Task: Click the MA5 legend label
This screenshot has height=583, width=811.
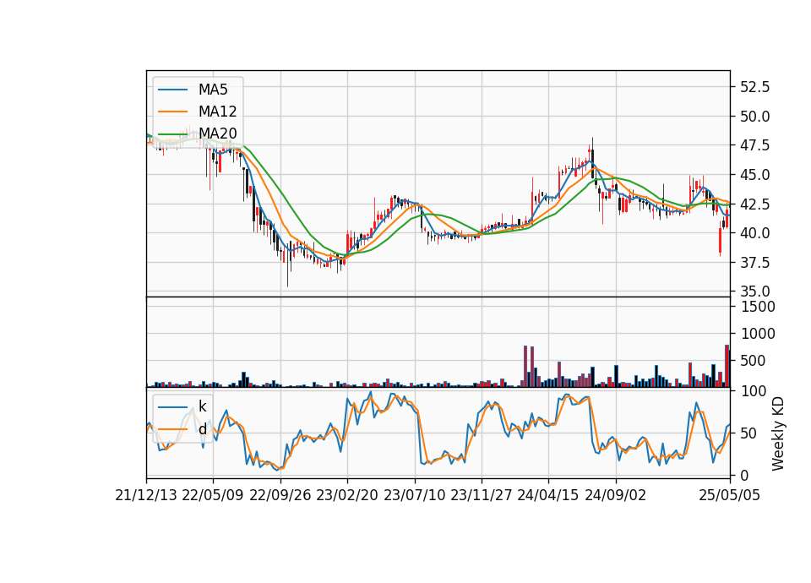Action: coord(213,90)
